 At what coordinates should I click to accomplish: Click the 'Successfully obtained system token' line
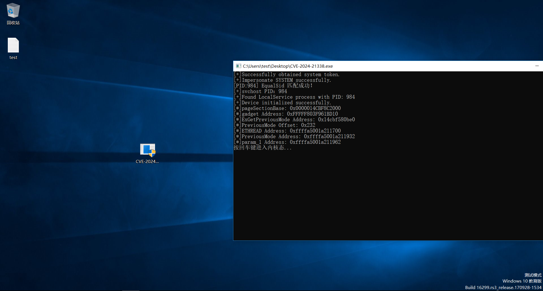click(286, 74)
